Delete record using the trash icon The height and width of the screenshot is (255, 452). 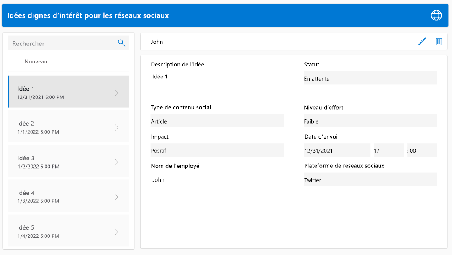(x=439, y=41)
